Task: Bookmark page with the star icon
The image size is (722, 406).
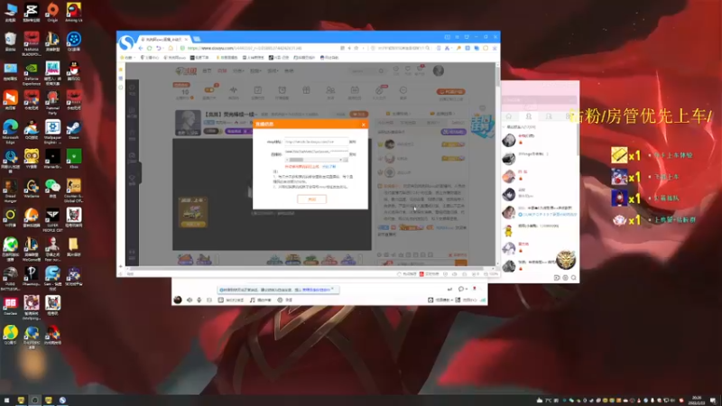Action: 356,48
